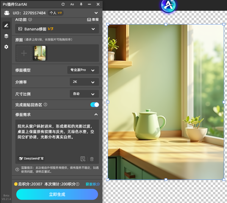This screenshot has width=227, height=203.
Task: Click info icon beside 完成图贴回选区
Action: point(46,105)
